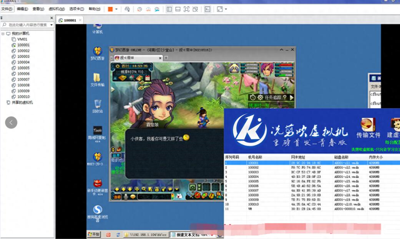Click the 梦幻西游 desktop icon
Image resolution: width=400 pixels, height=239 pixels.
click(98, 53)
